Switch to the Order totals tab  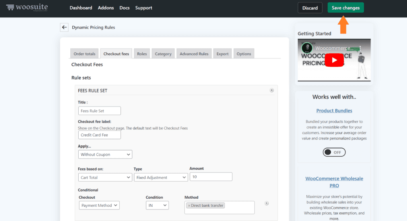[84, 54]
